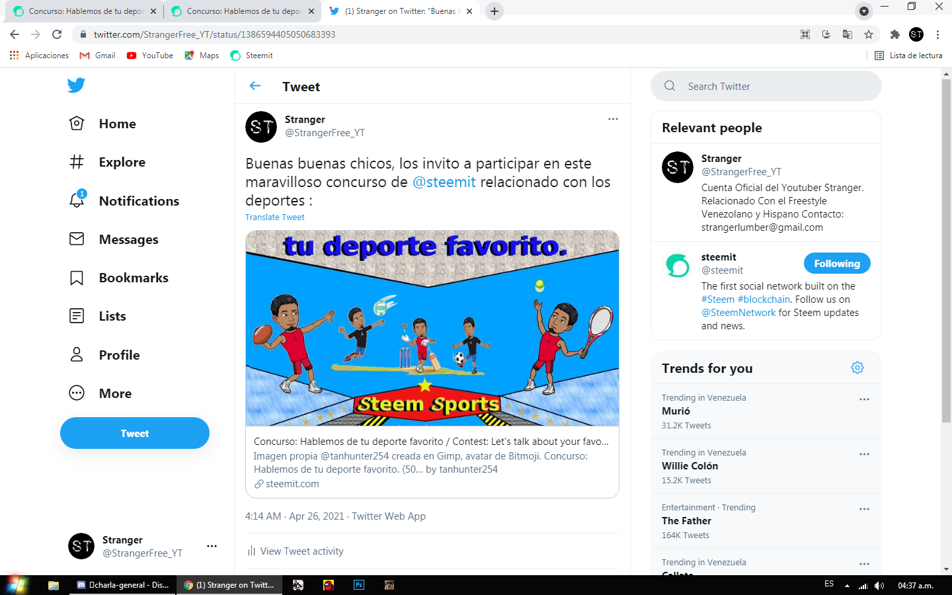Click the More circle icon
The height and width of the screenshot is (595, 952).
[77, 393]
